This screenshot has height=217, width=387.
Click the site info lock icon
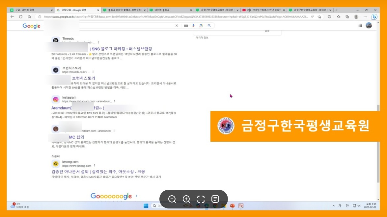point(40,17)
